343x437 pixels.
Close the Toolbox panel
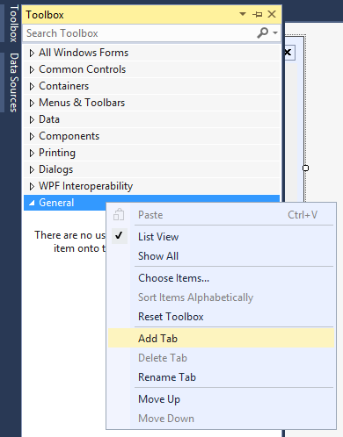(272, 14)
